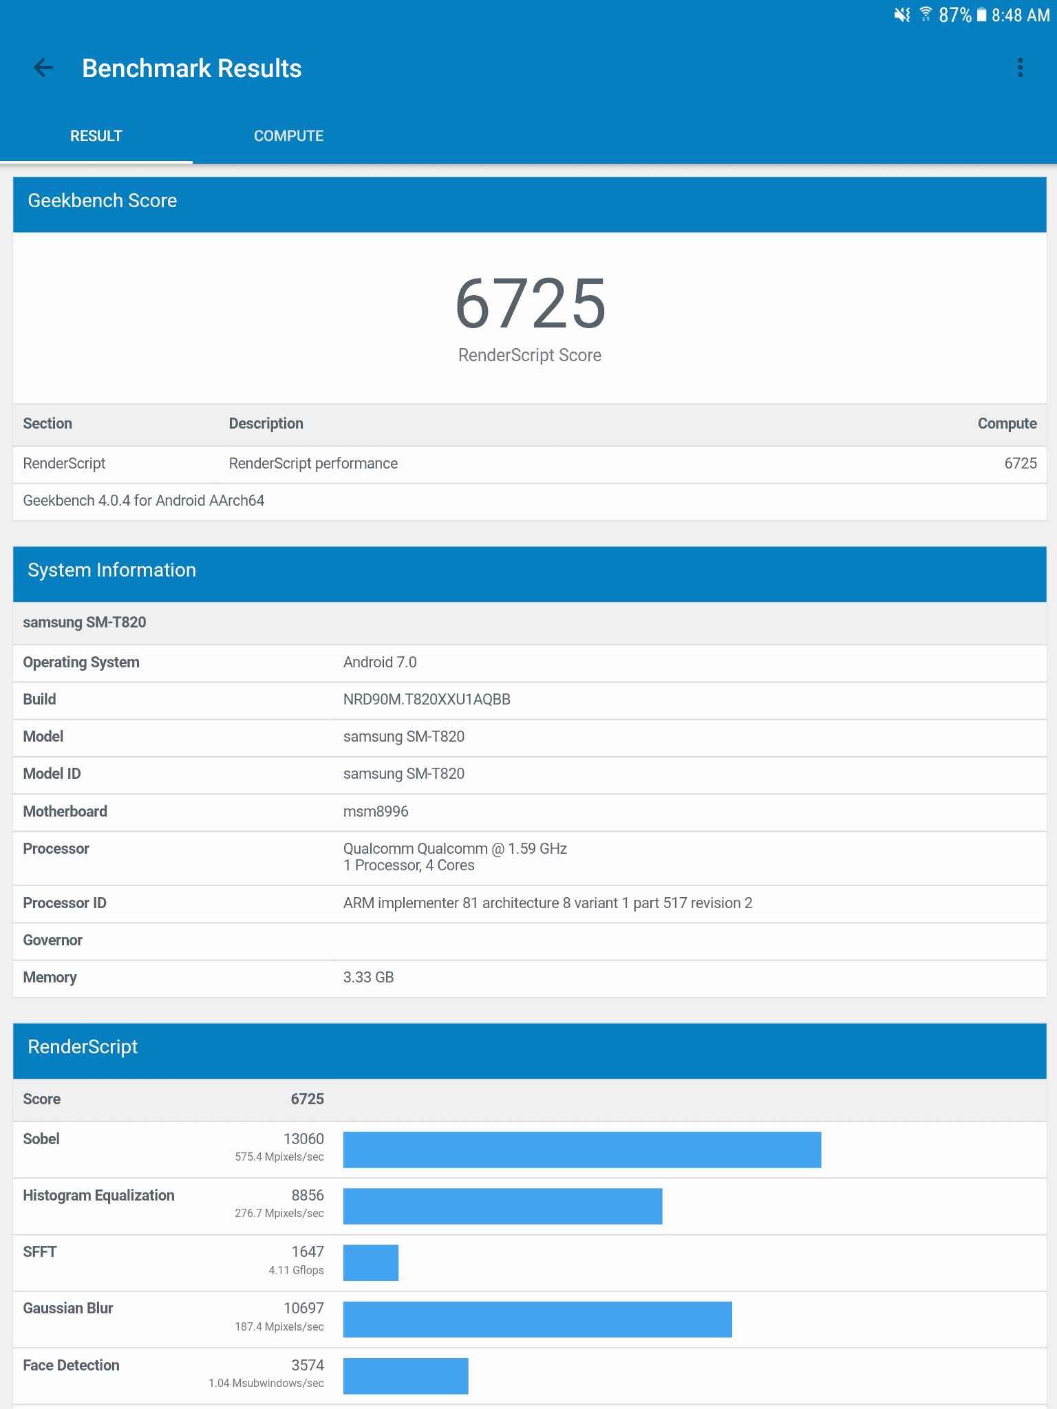Image resolution: width=1057 pixels, height=1409 pixels.
Task: Tap the Sobel result bar
Action: point(582,1150)
